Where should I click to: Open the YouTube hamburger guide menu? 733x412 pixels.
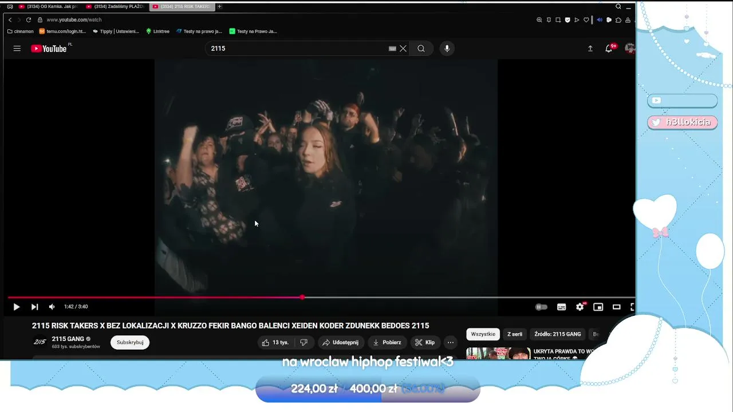[x=17, y=49]
